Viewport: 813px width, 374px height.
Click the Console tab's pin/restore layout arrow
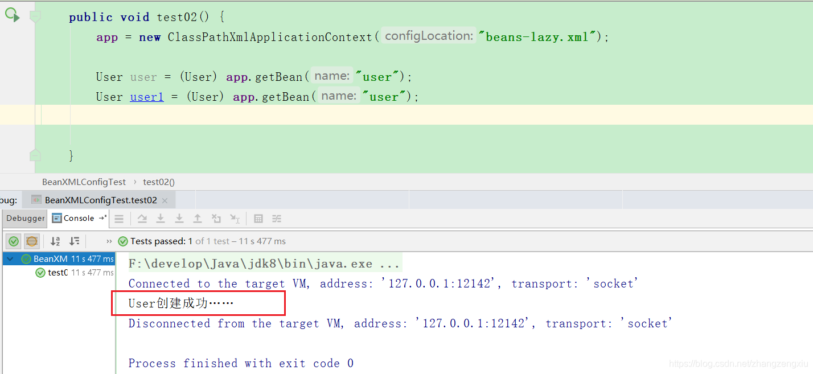pos(102,218)
